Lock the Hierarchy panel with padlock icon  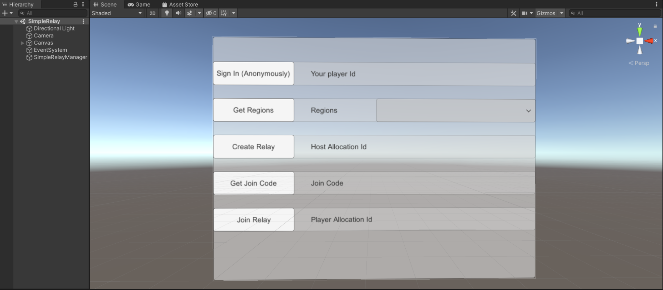(x=75, y=4)
